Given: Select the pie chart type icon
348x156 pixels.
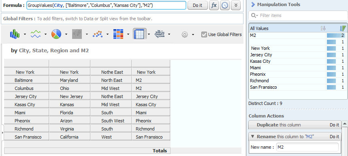Looking at the screenshot, I should click(x=56, y=34).
